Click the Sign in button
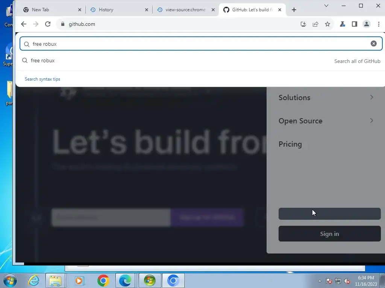The height and width of the screenshot is (288, 385). point(329,234)
